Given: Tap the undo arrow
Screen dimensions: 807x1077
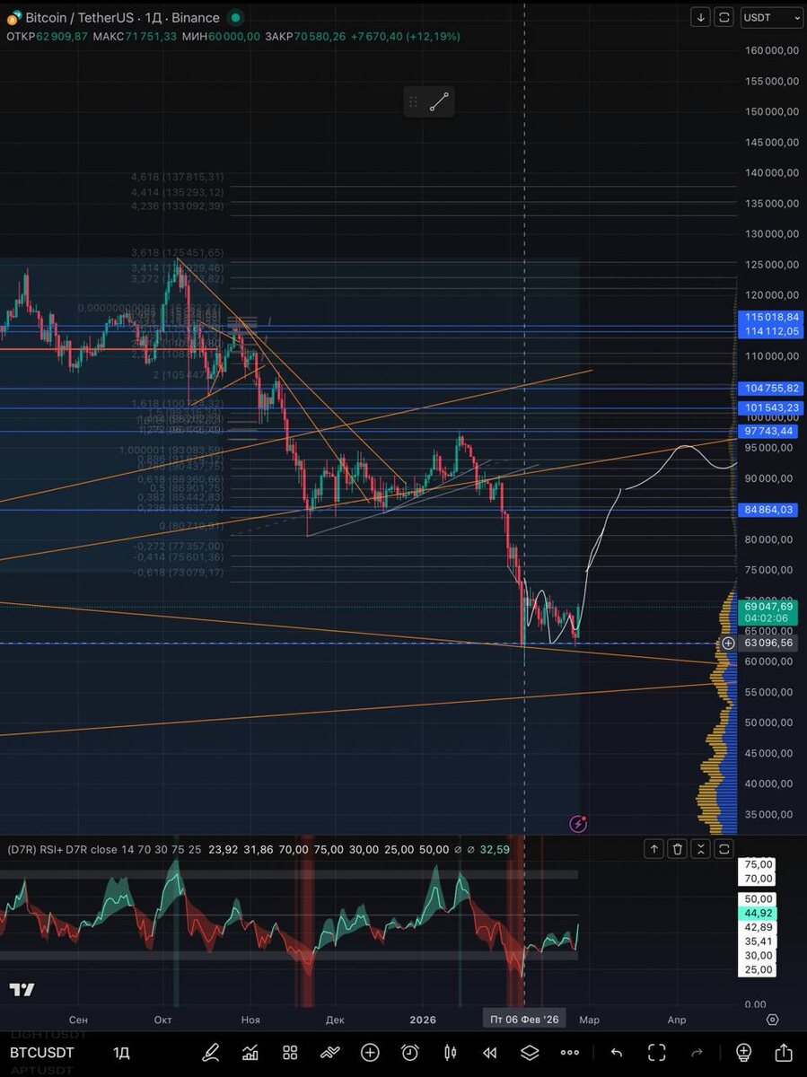Looking at the screenshot, I should pyautogui.click(x=617, y=1052).
